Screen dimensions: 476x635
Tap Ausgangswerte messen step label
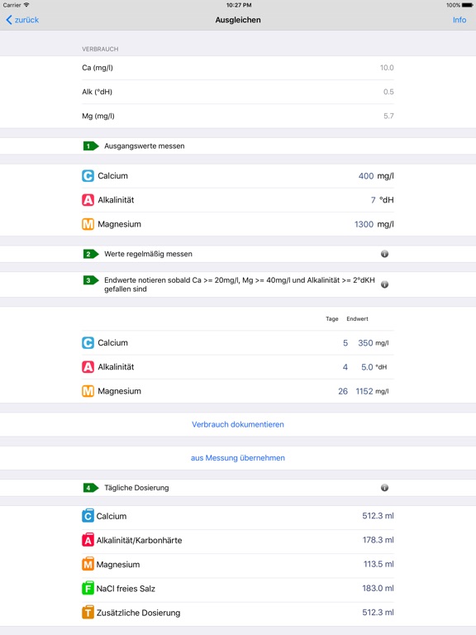145,146
